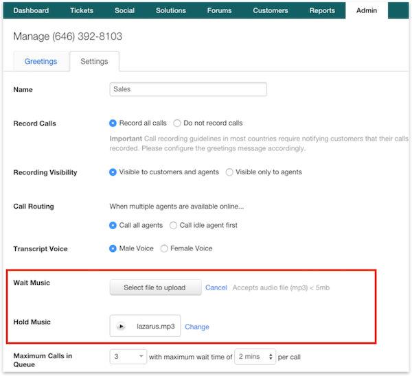412x376 pixels.
Task: Navigate to Solutions
Action: coord(171,10)
